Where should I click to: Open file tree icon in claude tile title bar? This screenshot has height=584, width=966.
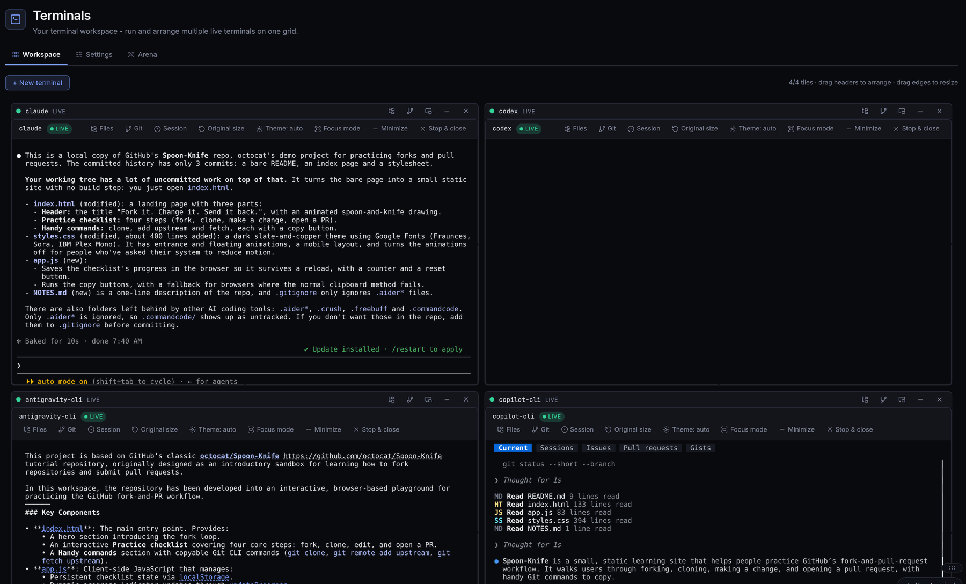pos(391,111)
